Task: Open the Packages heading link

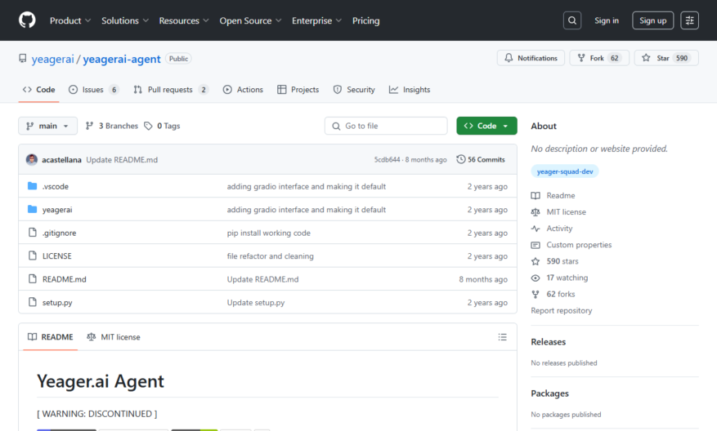Action: pyautogui.click(x=549, y=393)
